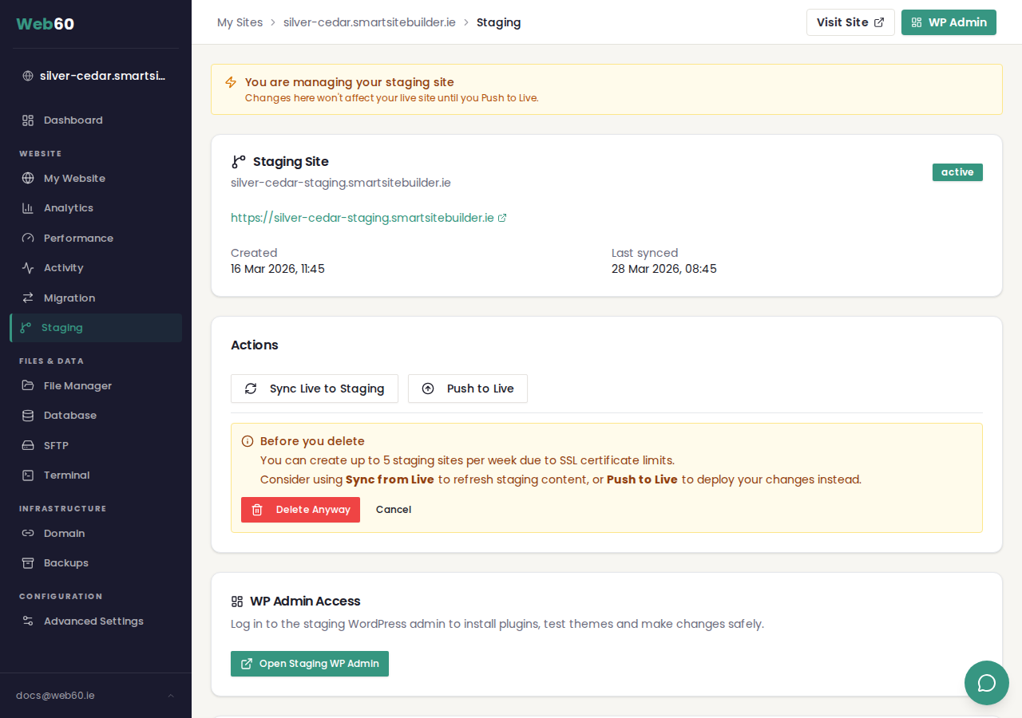This screenshot has width=1022, height=718.
Task: Open the Terminal icon in sidebar
Action: click(27, 475)
